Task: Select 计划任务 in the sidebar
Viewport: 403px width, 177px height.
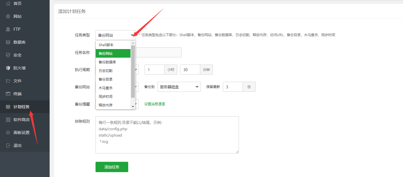Action: pyautogui.click(x=18, y=106)
